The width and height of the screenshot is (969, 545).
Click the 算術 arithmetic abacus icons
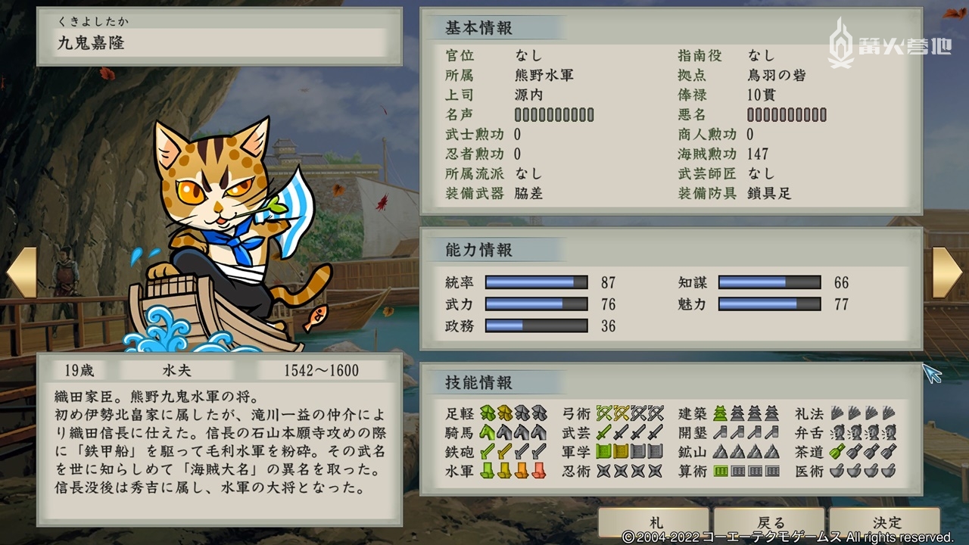tap(746, 470)
